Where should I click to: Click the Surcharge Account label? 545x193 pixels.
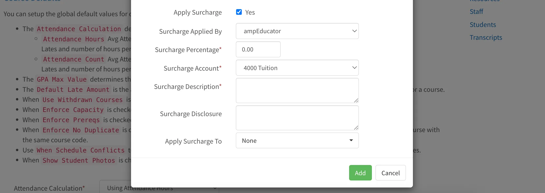192,68
